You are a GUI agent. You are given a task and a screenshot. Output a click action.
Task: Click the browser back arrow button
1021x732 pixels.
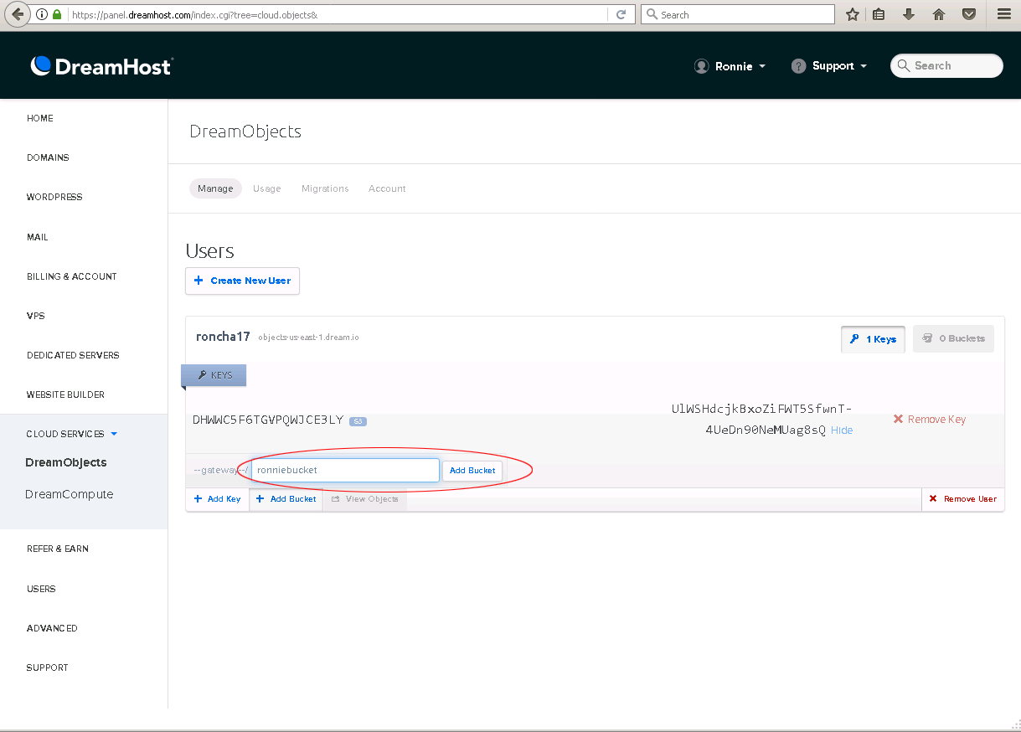coord(16,14)
